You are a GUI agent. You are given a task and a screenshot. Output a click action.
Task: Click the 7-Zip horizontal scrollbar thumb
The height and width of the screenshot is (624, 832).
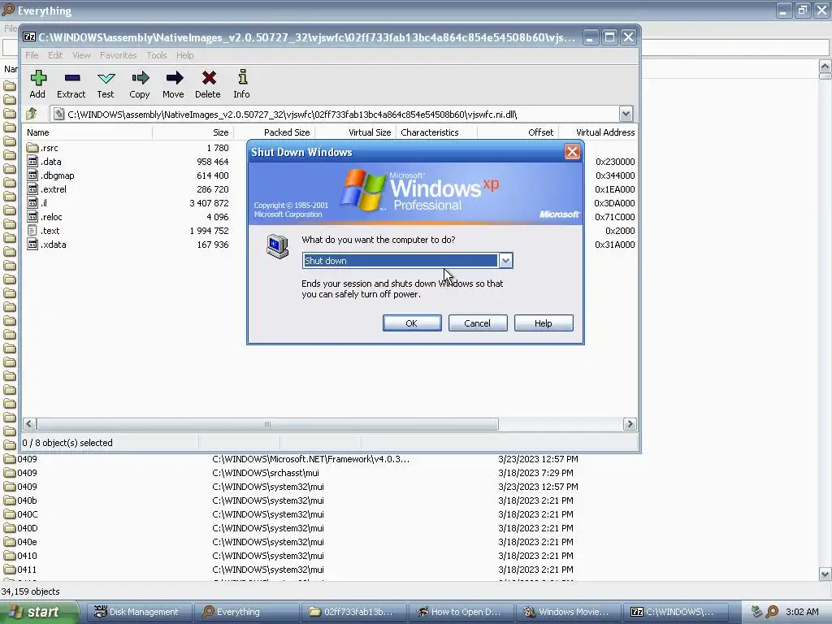pos(267,424)
